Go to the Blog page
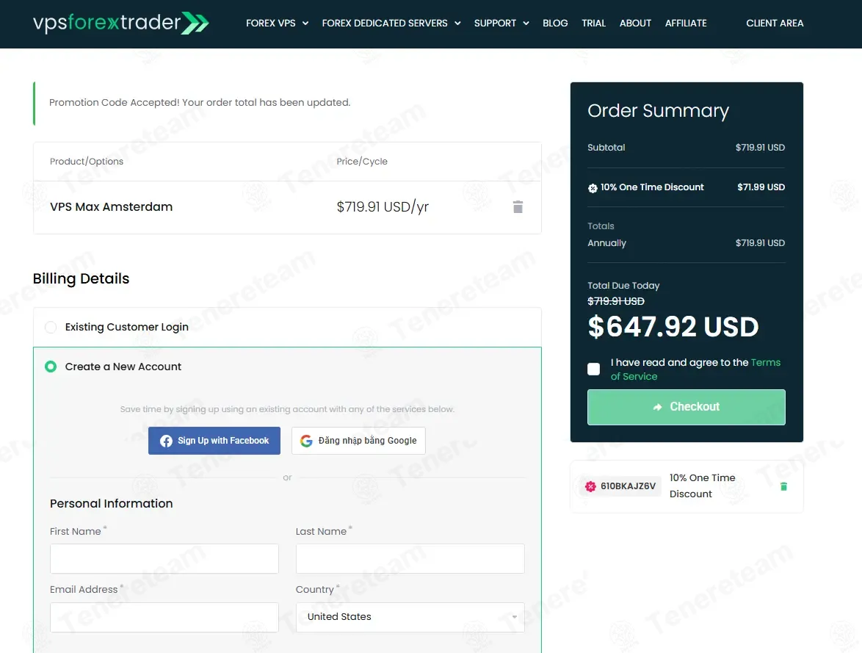The width and height of the screenshot is (862, 653). point(555,24)
